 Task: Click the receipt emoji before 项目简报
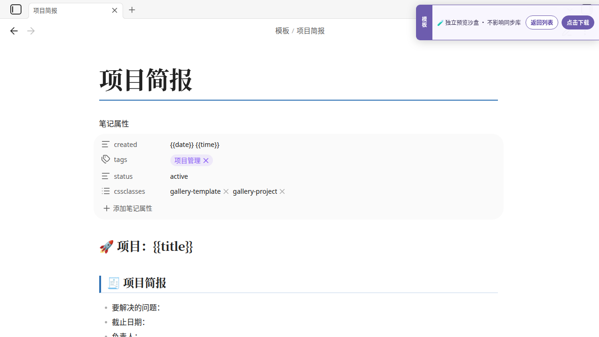[114, 283]
